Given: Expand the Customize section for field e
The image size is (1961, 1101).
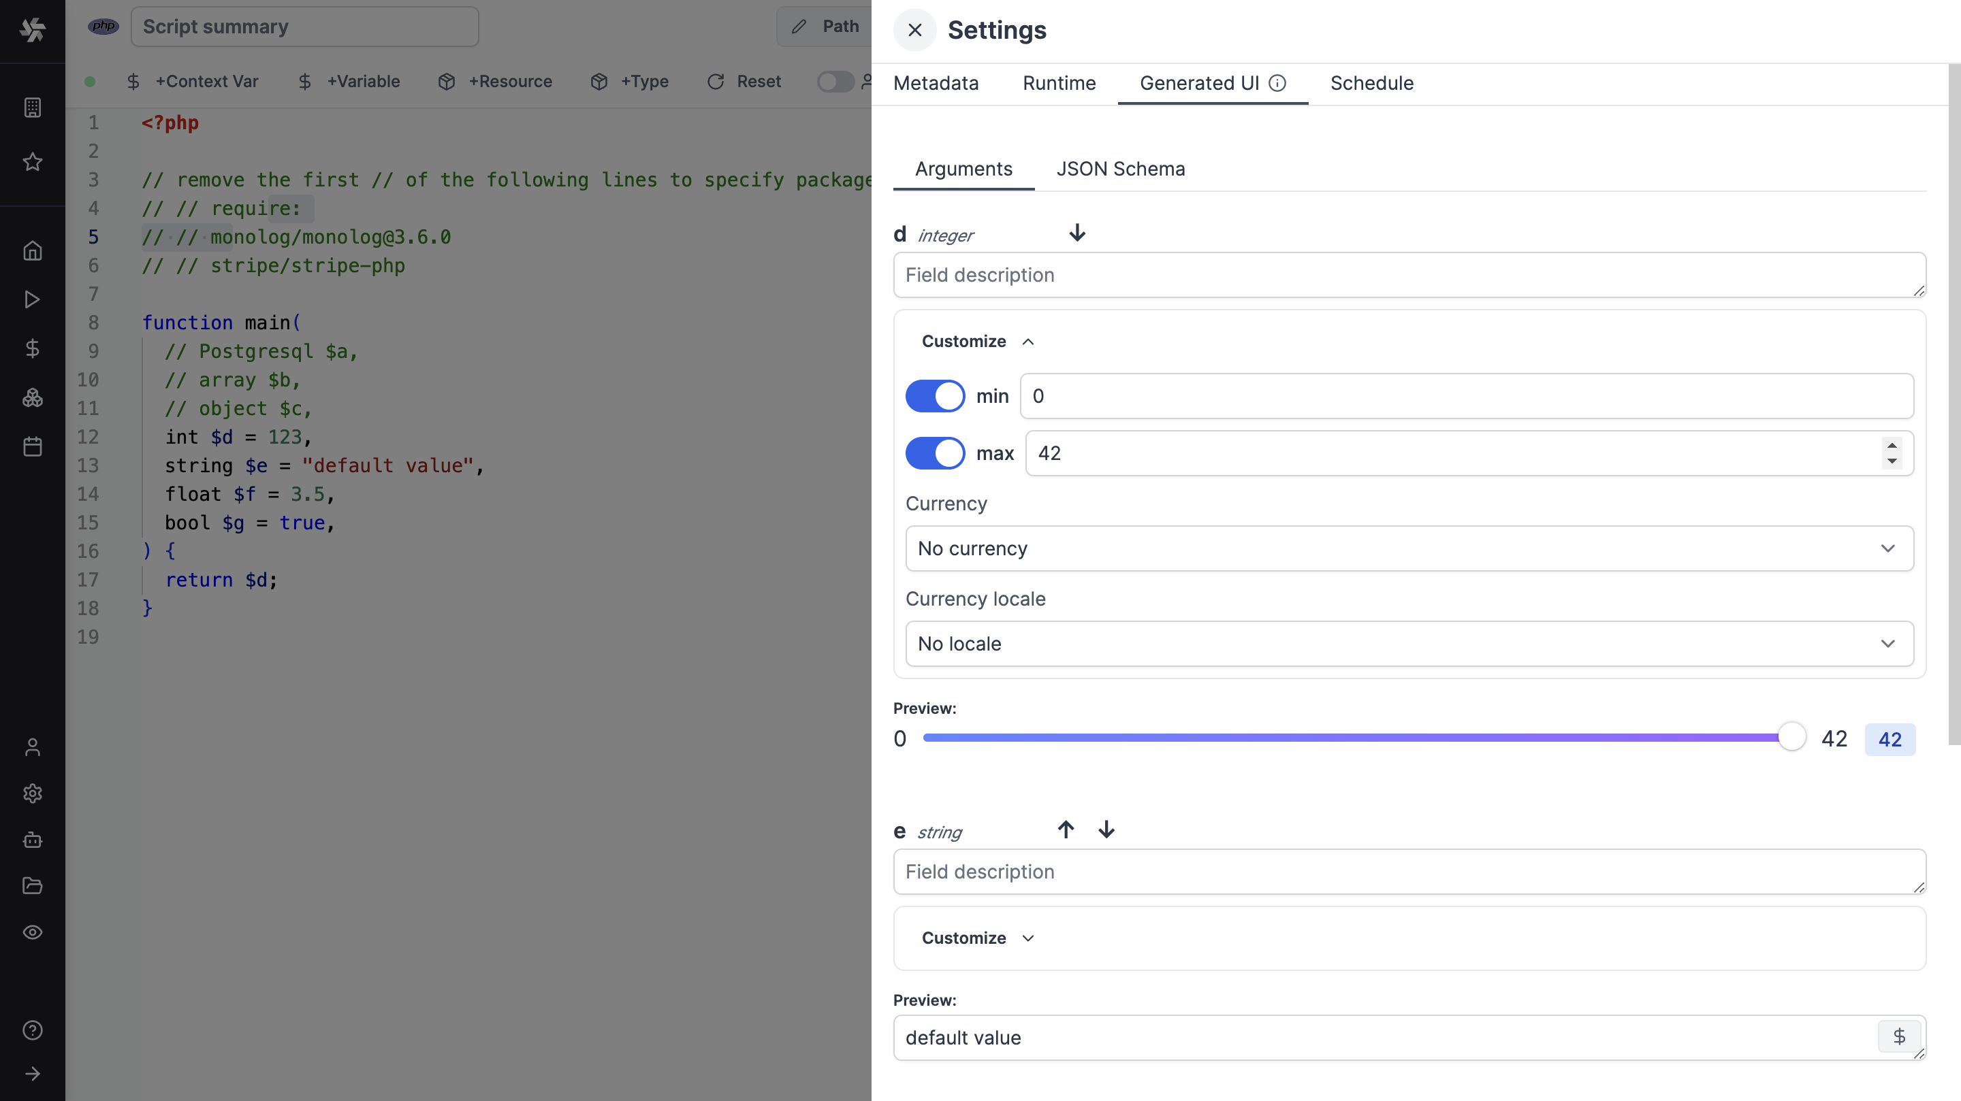Looking at the screenshot, I should pos(974,938).
